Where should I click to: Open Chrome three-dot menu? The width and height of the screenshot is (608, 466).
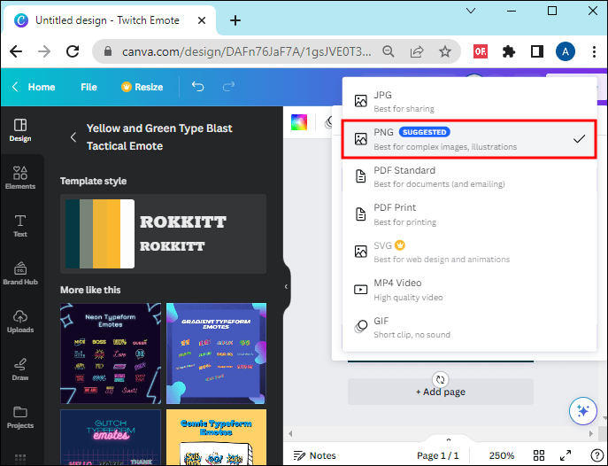[594, 51]
